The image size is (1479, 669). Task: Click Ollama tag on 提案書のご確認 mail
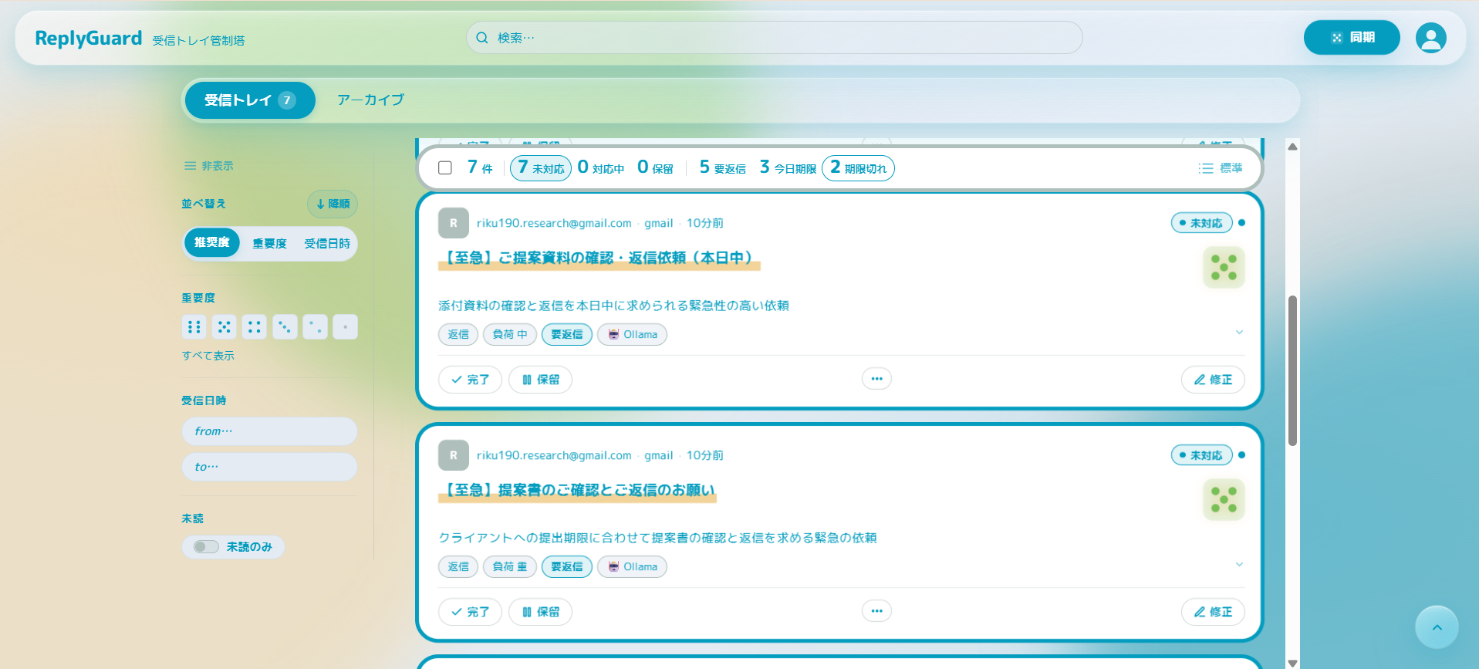pyautogui.click(x=632, y=567)
